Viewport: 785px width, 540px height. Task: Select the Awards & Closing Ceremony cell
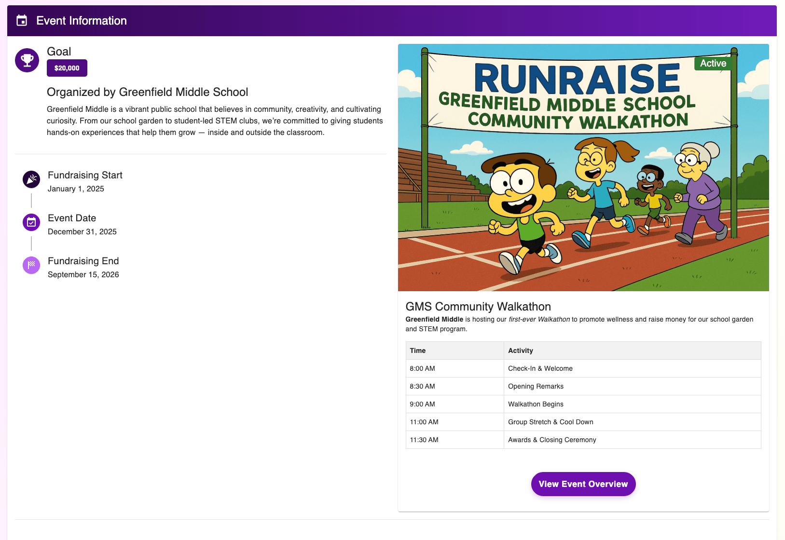tap(633, 440)
